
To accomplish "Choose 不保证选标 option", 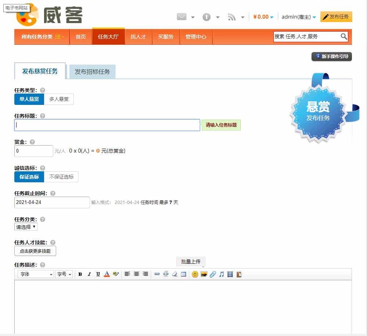I will click(x=61, y=177).
